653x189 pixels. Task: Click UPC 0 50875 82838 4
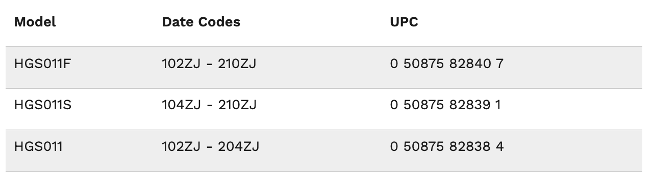[x=447, y=147]
